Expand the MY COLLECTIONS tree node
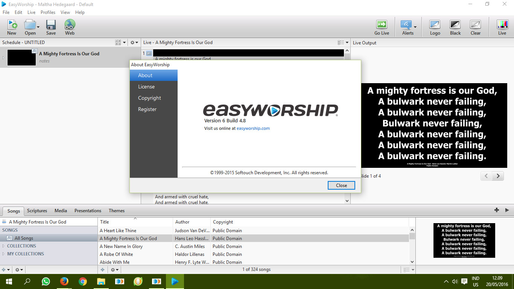 click(x=4, y=254)
